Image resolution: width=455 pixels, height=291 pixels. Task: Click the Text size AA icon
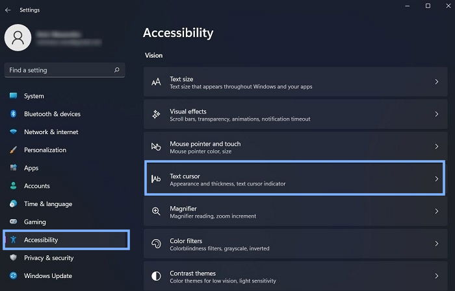[x=156, y=82]
